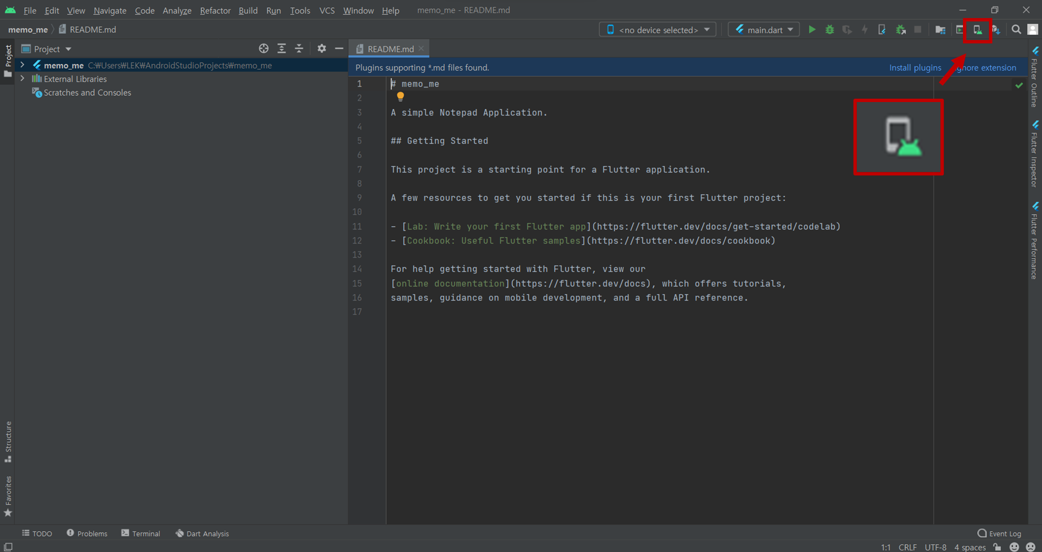Open the TODO tool window
The width and height of the screenshot is (1042, 552).
(37, 533)
